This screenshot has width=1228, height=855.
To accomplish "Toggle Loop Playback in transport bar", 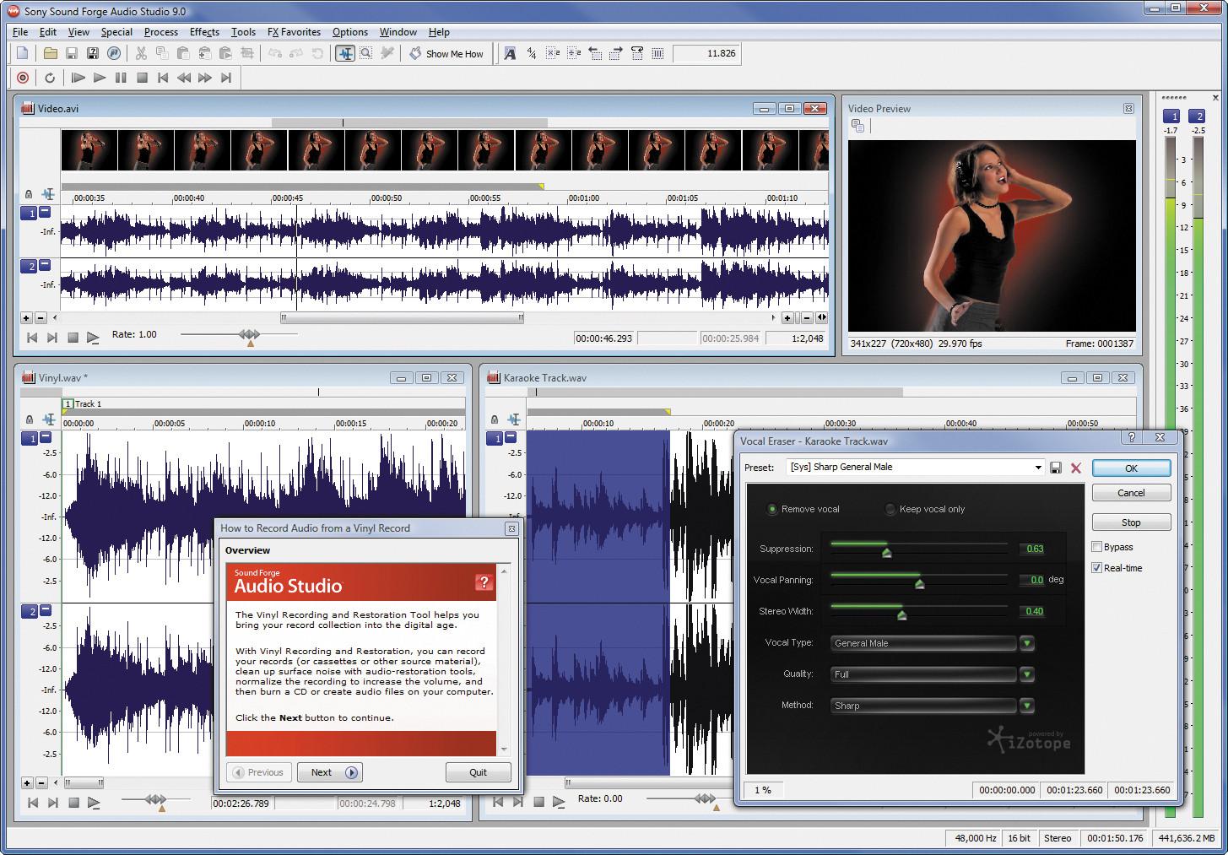I will (x=50, y=78).
